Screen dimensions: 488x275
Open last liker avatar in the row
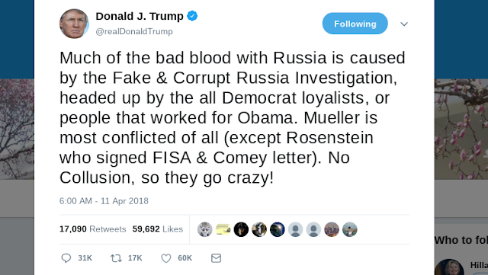[x=350, y=229]
